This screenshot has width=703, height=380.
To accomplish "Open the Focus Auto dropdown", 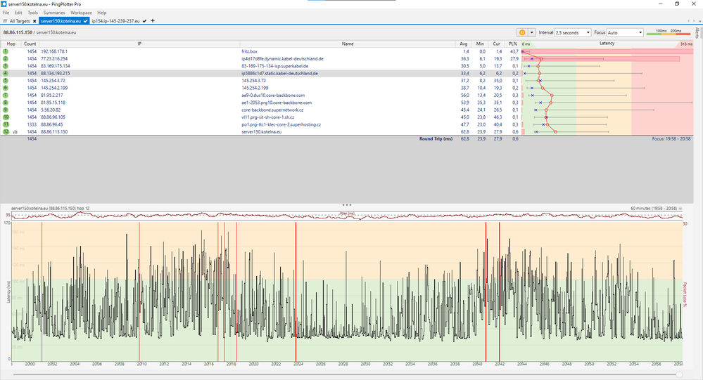I will pyautogui.click(x=625, y=32).
